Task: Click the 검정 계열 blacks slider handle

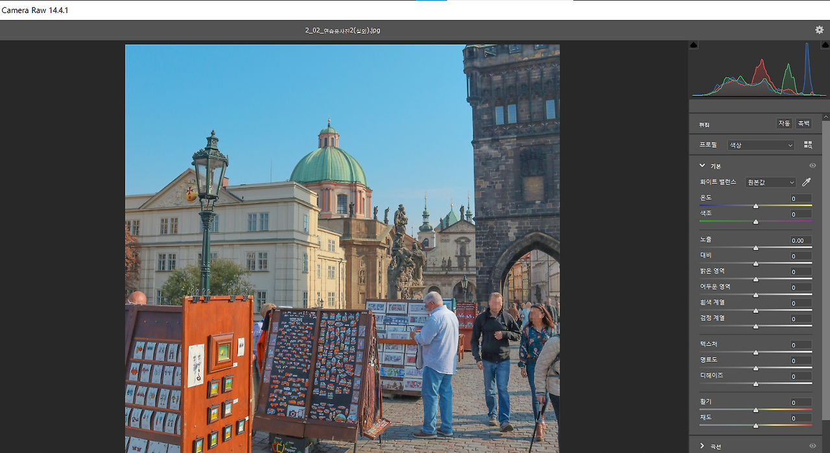Action: 755,327
